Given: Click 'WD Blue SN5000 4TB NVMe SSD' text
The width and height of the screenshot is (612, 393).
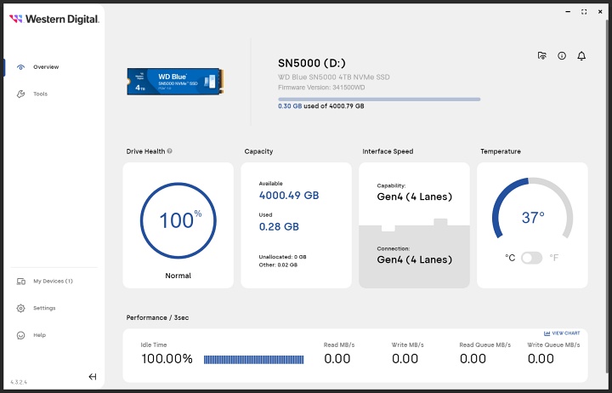Looking at the screenshot, I should pyautogui.click(x=334, y=77).
